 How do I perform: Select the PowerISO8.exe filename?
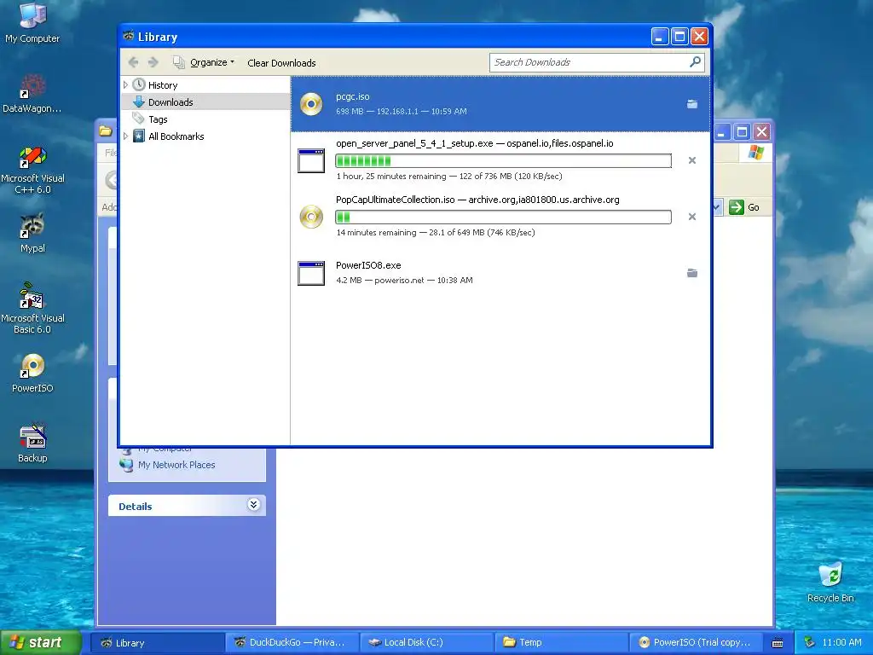[368, 266]
